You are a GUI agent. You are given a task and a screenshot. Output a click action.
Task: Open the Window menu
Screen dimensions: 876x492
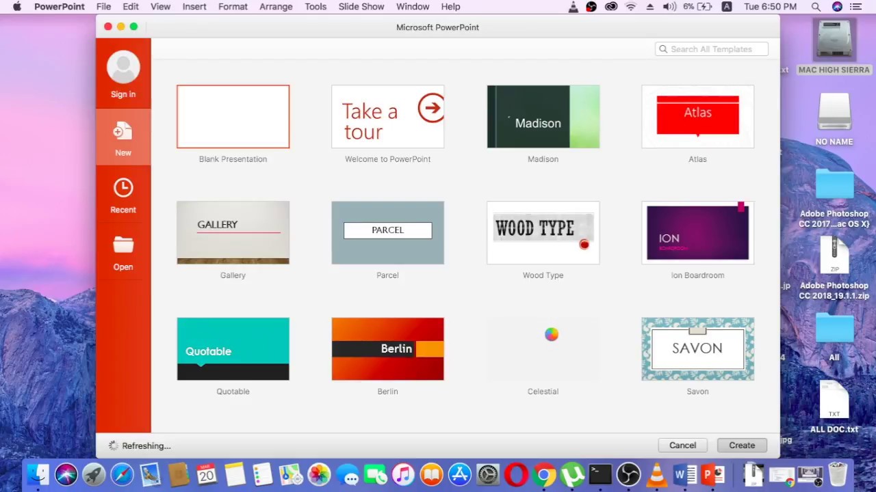click(x=413, y=7)
